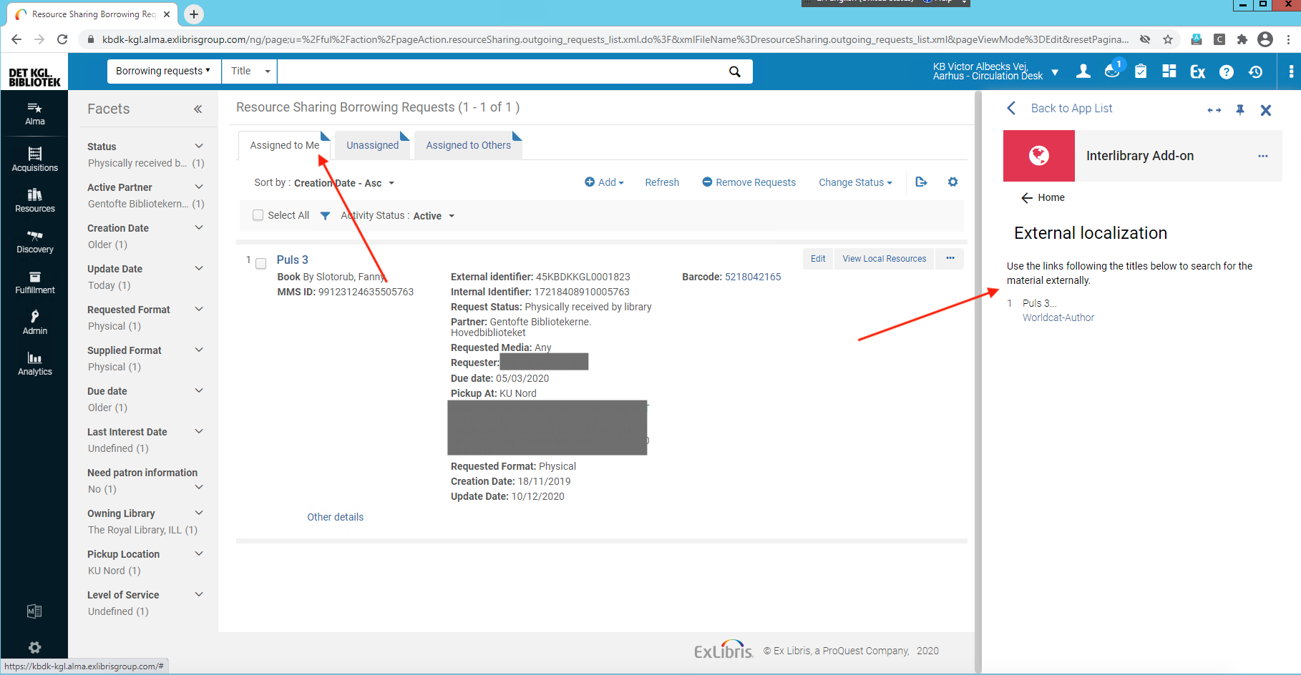1301x675 pixels.
Task: Open the Acquisitions sidebar section
Action: 34,159
